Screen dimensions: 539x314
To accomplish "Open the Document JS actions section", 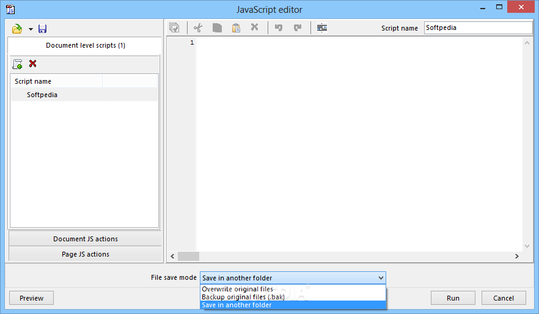I will click(85, 239).
